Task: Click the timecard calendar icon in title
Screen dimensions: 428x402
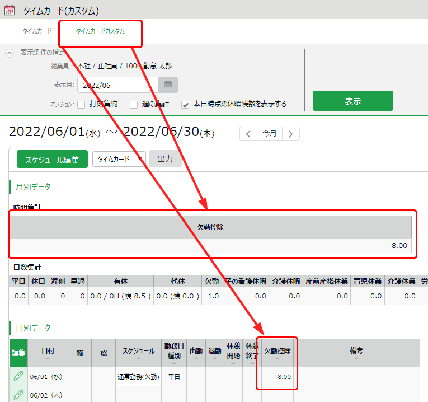Action: click(10, 10)
